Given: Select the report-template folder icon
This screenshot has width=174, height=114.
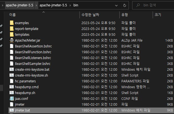Looking at the screenshot, I should [12, 29].
